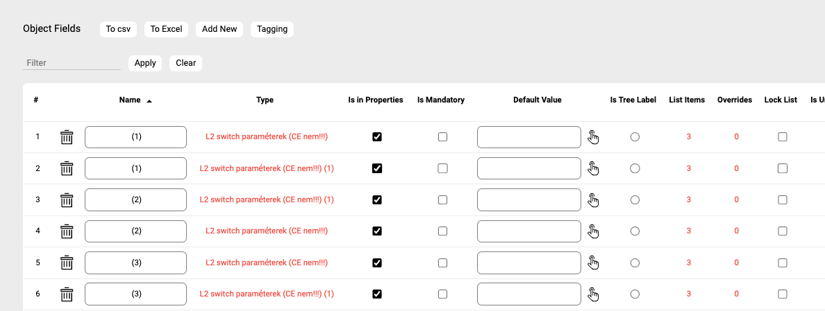Click the Filter text field
Screen dimensions: 825x311
(x=72, y=63)
